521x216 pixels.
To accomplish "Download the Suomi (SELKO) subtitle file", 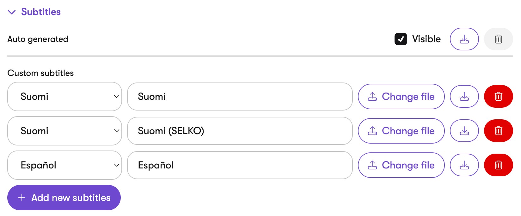I will coord(464,131).
